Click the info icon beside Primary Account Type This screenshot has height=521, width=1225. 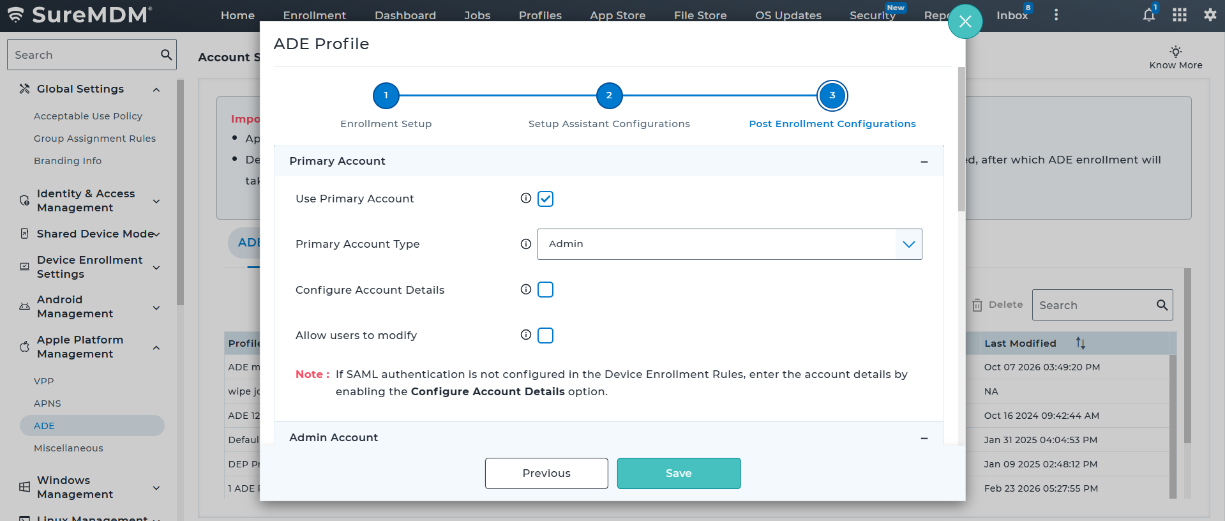coord(526,244)
